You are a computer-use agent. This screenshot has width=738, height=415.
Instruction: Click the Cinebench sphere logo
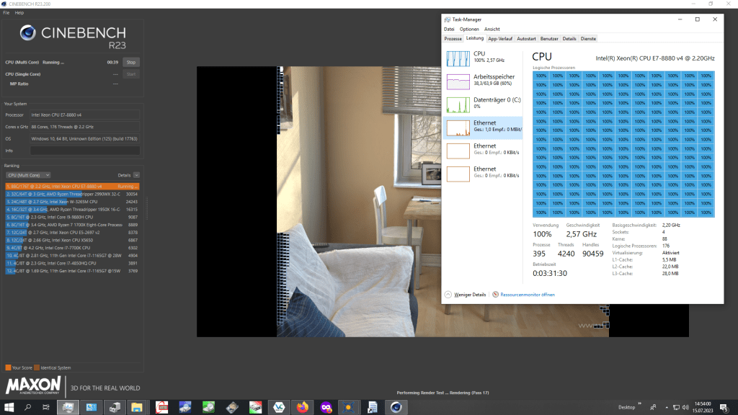coord(28,32)
